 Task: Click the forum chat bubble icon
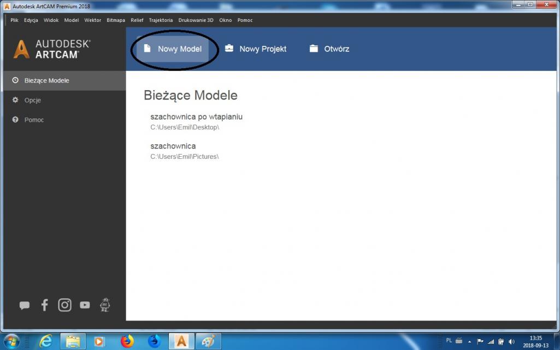pos(24,305)
